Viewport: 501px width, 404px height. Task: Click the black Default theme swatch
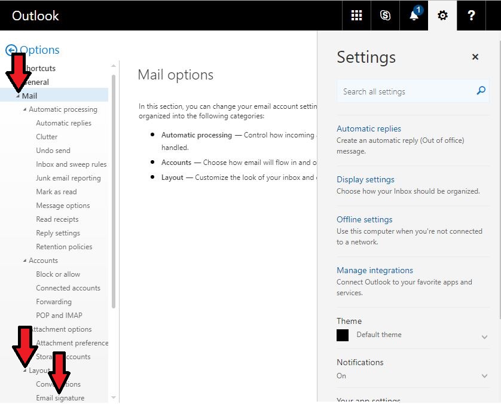[x=343, y=335]
